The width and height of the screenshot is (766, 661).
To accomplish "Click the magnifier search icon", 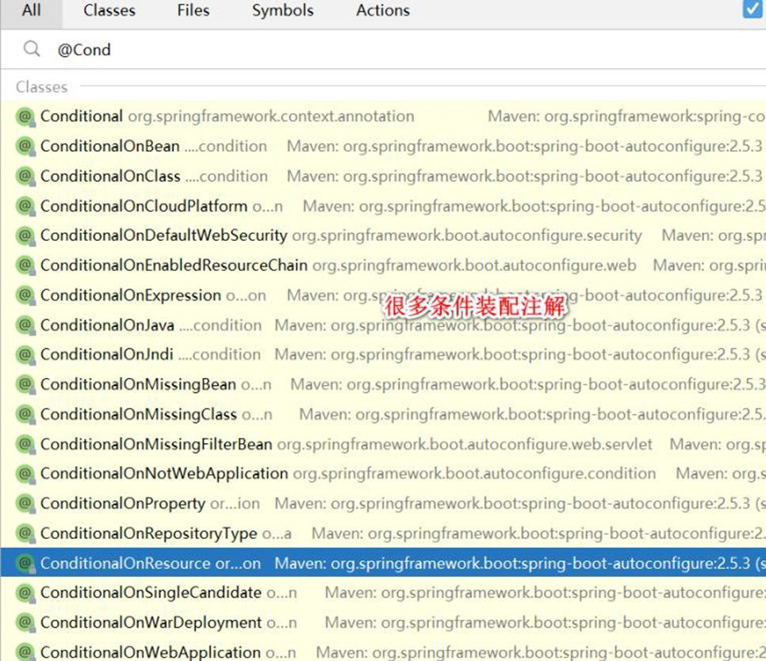I will 32,49.
